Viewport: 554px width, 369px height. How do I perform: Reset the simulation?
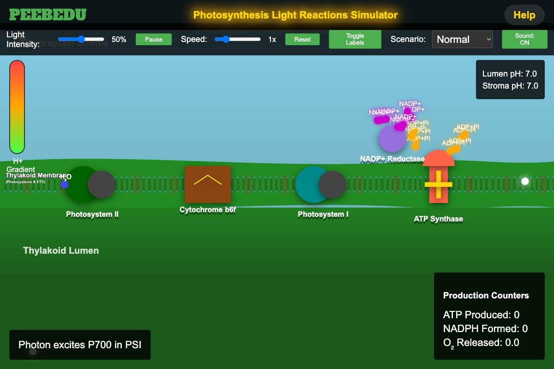tap(302, 39)
